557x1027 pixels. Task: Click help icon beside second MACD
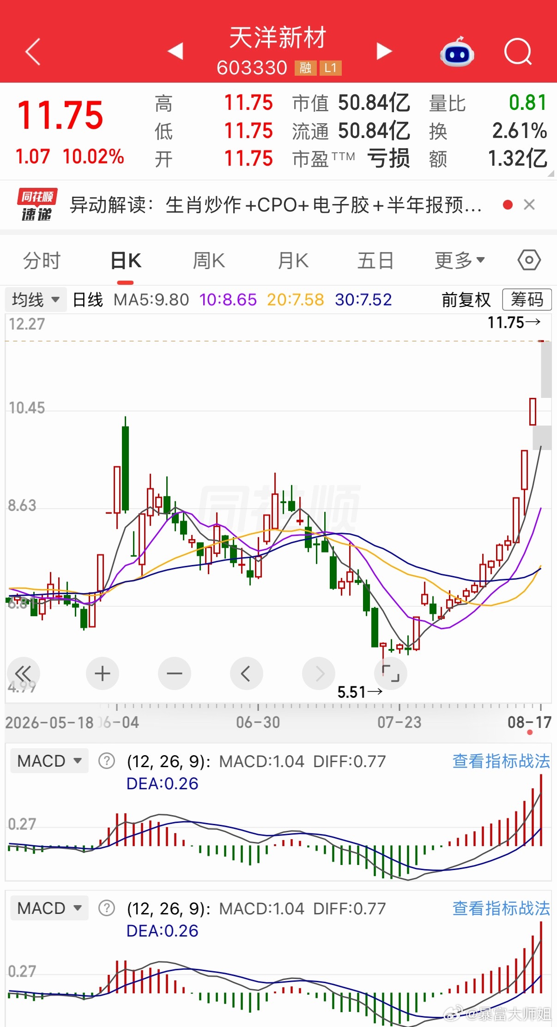point(107,908)
